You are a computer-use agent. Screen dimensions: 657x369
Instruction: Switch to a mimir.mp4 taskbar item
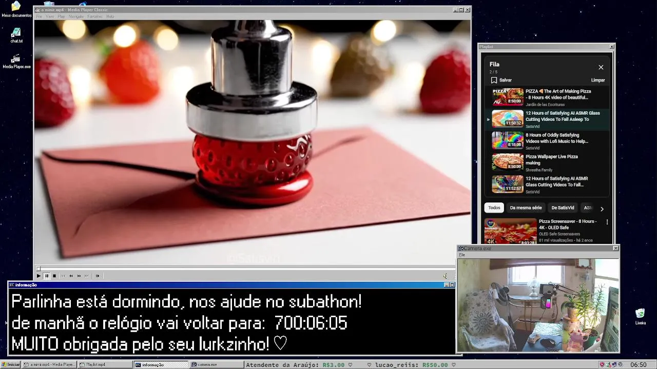[49, 364]
